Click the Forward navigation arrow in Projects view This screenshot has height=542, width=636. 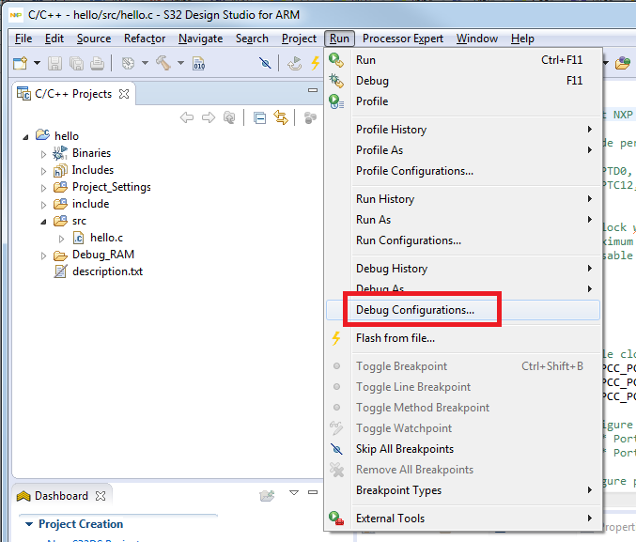209,117
